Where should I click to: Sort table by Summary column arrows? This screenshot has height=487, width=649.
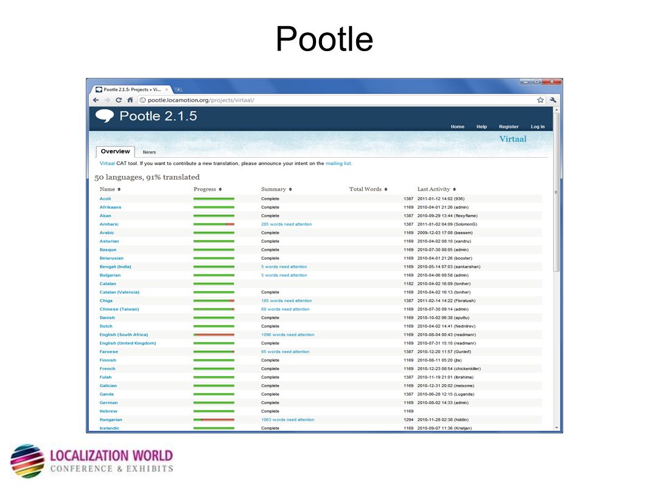(290, 189)
